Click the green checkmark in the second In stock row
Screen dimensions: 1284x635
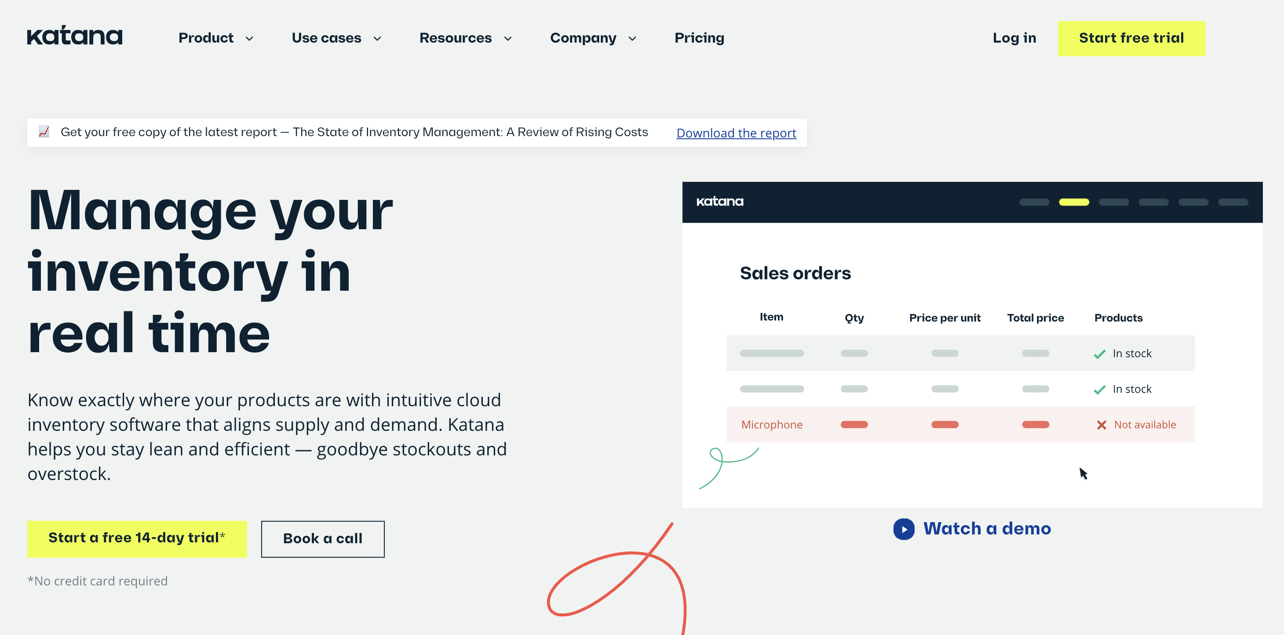(1099, 389)
